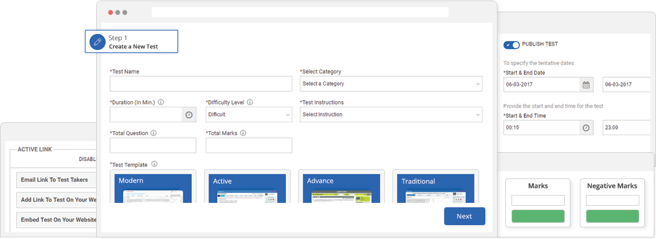Click 'To specify the tentative dates' text
This screenshot has height=239, width=656.
[539, 63]
